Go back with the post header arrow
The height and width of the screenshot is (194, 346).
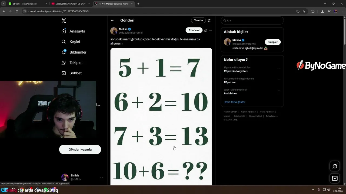coord(112,20)
